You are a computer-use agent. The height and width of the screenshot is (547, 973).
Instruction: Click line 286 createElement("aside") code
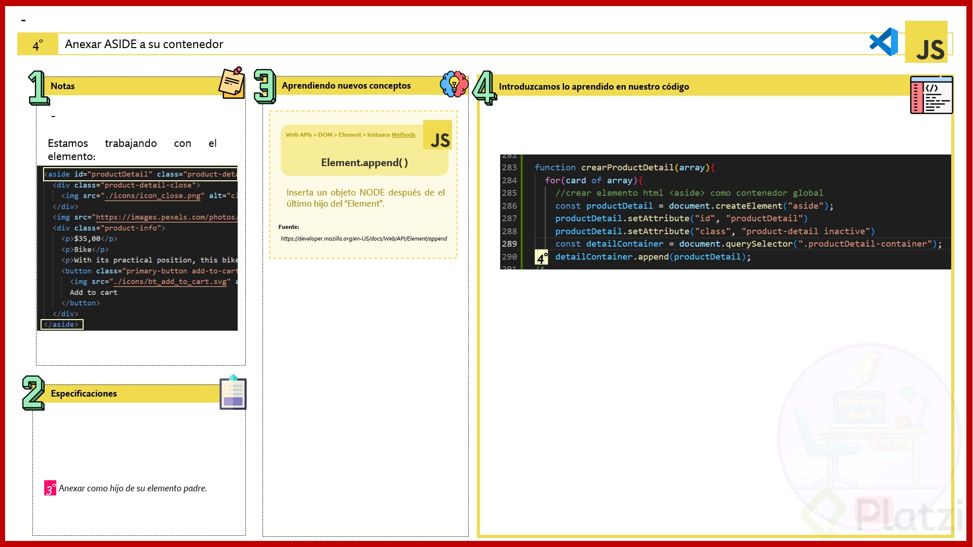(x=694, y=206)
